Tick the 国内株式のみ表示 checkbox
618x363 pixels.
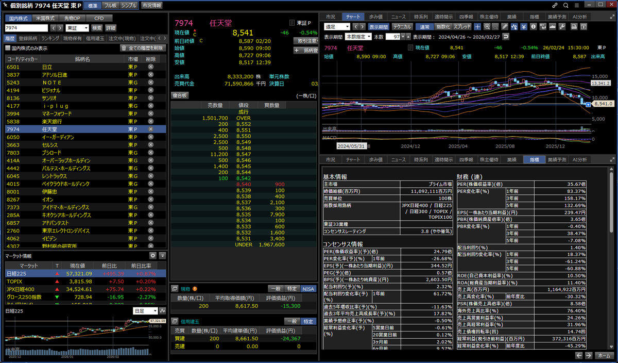(x=7, y=48)
